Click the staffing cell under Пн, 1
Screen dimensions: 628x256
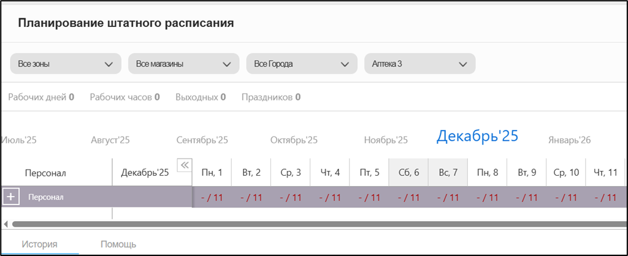point(212,197)
